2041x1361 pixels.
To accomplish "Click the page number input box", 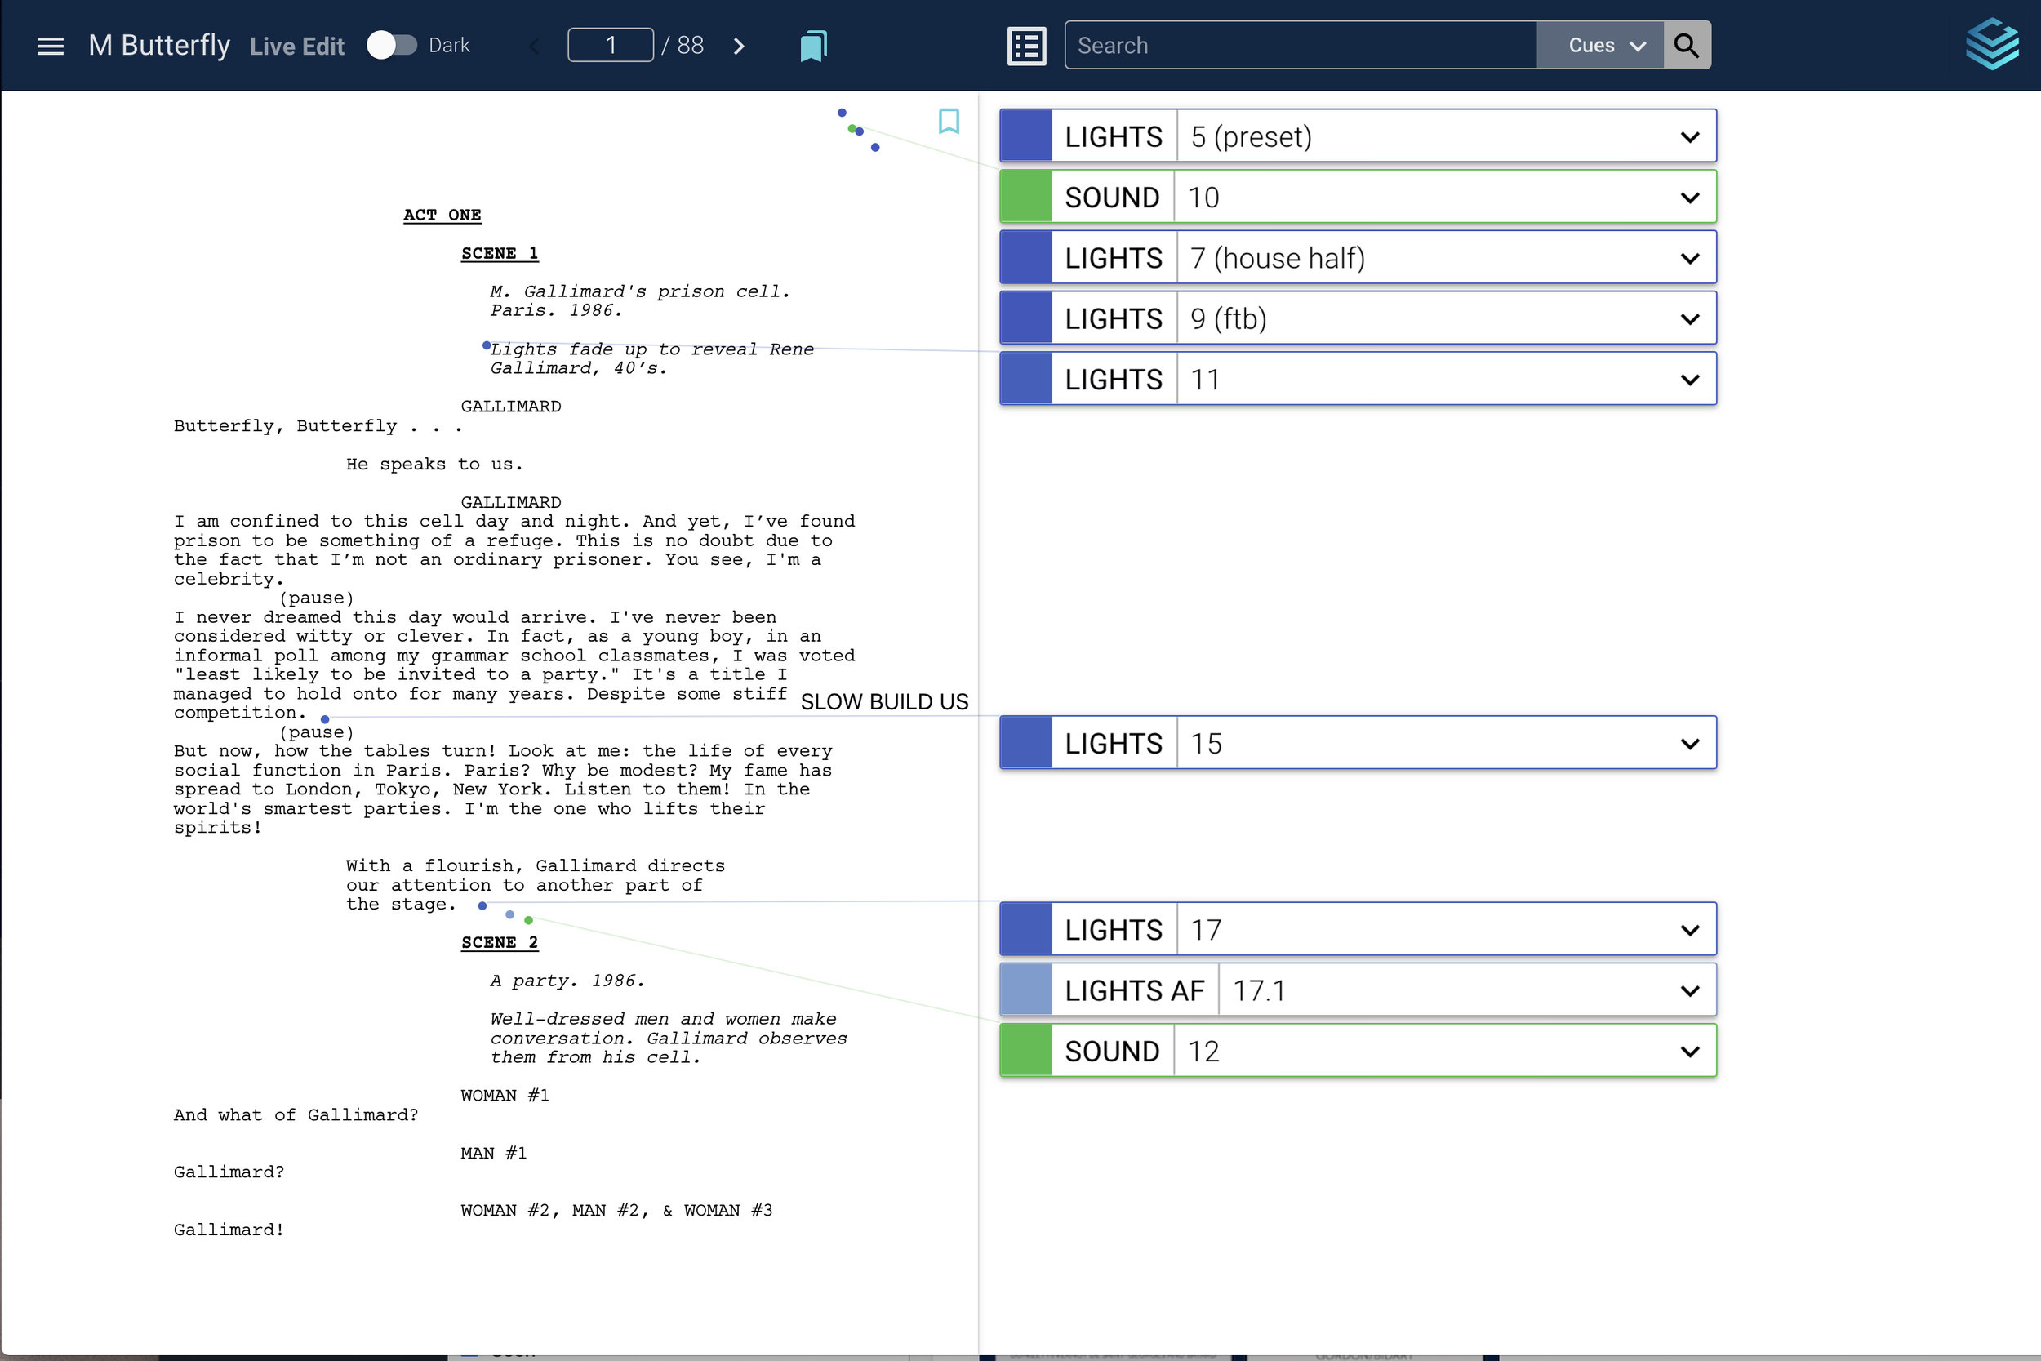I will coord(610,45).
